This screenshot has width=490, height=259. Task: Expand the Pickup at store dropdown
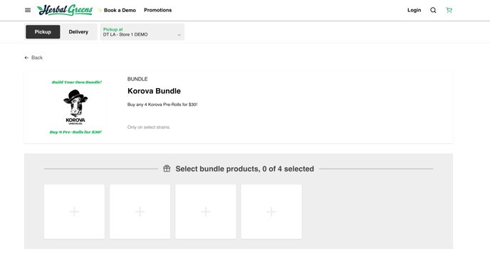142,32
